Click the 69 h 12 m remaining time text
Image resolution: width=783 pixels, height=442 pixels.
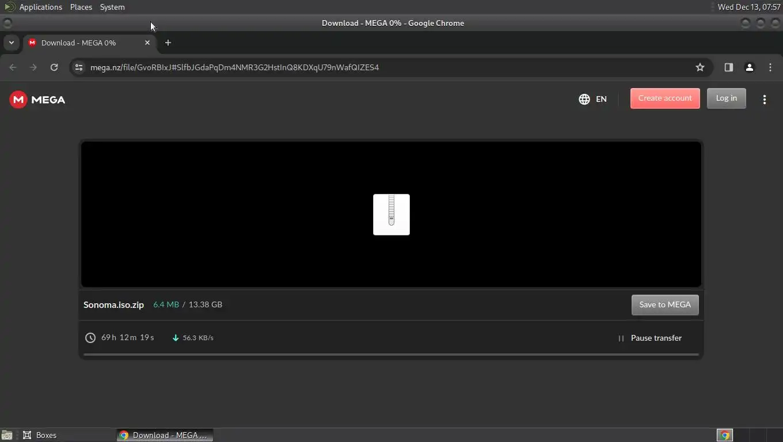click(128, 337)
